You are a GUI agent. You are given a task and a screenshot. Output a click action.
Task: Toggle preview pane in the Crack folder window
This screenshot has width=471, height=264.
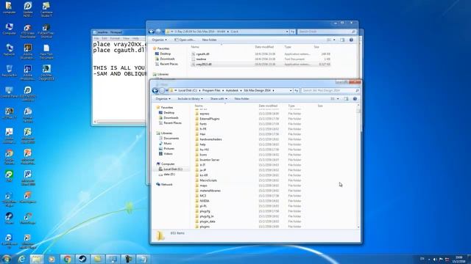(342, 40)
